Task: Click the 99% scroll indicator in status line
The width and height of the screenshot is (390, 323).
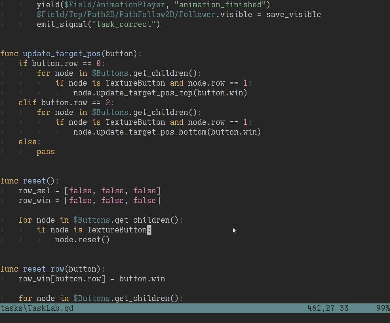Action: click(x=383, y=308)
